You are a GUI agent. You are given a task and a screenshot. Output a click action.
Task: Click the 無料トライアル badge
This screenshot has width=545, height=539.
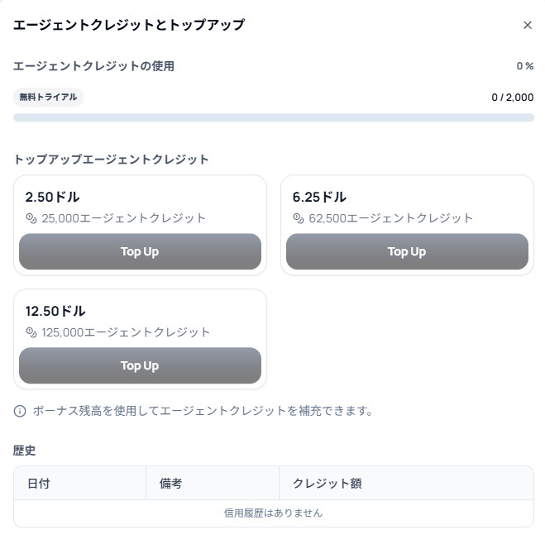point(48,97)
